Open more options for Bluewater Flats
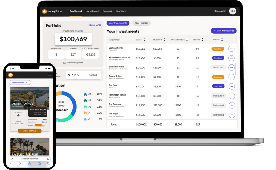276x170 pixels. click(231, 67)
